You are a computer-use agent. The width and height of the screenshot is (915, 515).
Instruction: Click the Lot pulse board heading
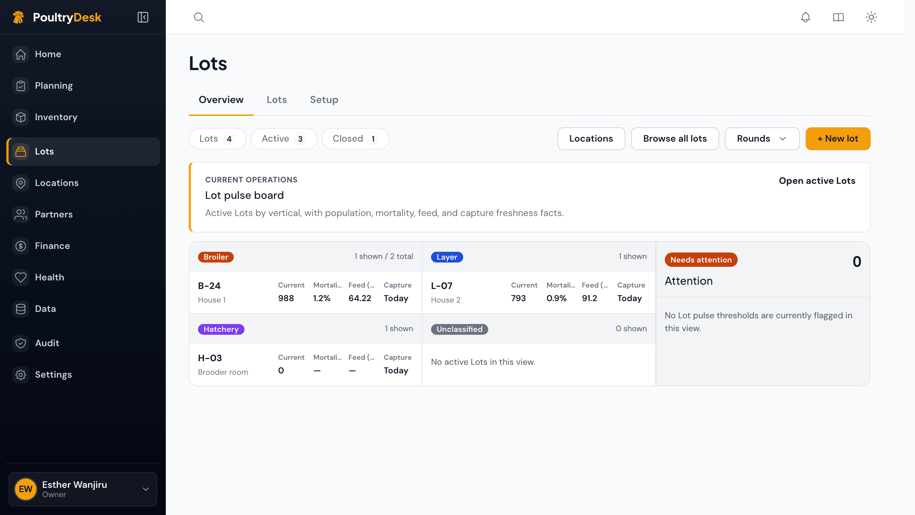click(x=244, y=195)
